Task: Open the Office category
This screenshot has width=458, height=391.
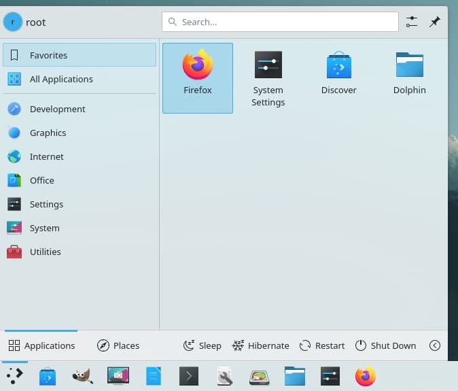Action: pos(80,180)
